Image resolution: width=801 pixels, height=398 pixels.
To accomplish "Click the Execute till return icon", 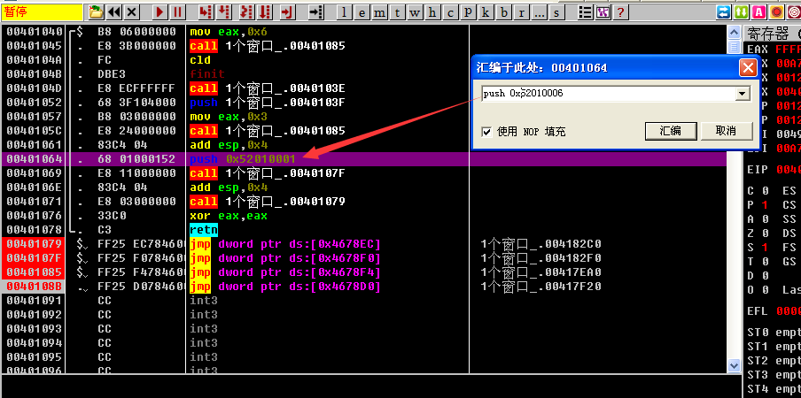I will pyautogui.click(x=288, y=11).
